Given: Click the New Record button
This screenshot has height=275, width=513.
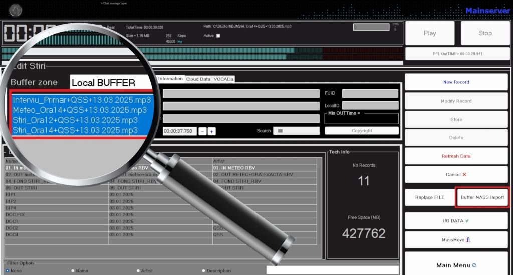Looking at the screenshot, I should click(x=456, y=82).
